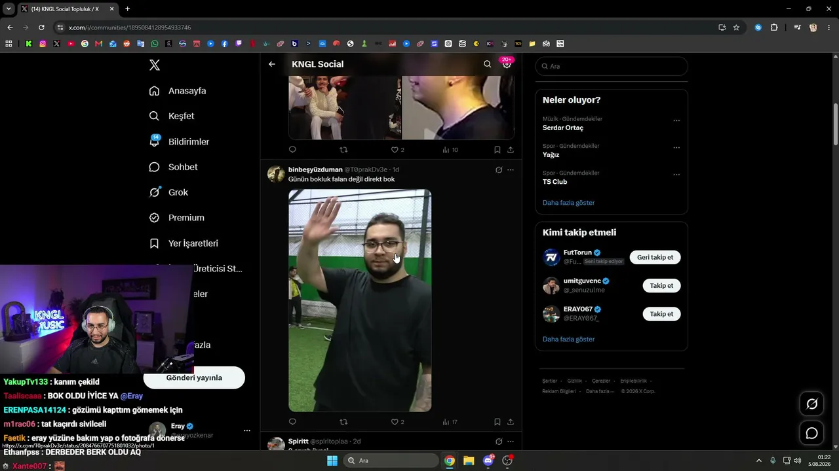View analytics of the top post with 10 views

450,150
